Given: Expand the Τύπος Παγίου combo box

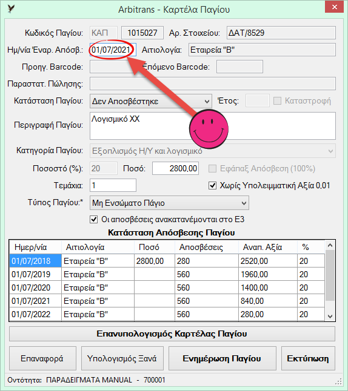Looking at the screenshot, I should pyautogui.click(x=169, y=203).
